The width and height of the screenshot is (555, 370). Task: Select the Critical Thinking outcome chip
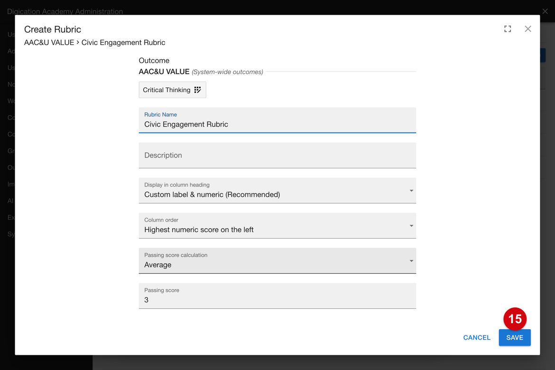[172, 90]
